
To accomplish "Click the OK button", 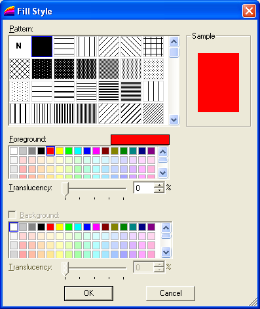I will click(88, 293).
